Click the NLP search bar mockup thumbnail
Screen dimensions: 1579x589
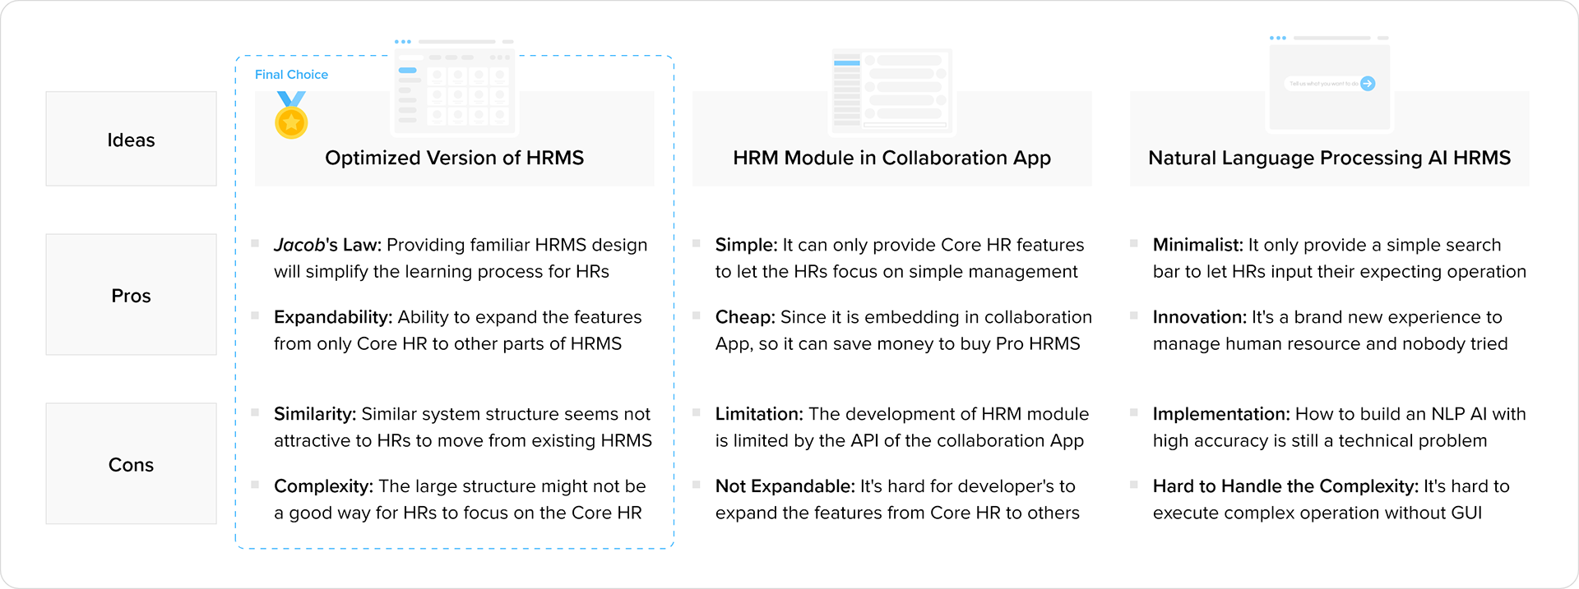1329,84
